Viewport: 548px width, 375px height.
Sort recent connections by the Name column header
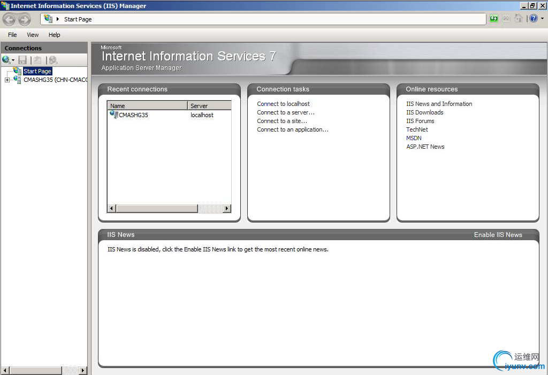(x=148, y=105)
